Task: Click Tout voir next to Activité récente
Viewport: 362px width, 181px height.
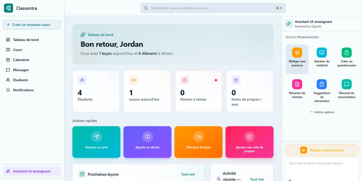Action: (x=257, y=179)
